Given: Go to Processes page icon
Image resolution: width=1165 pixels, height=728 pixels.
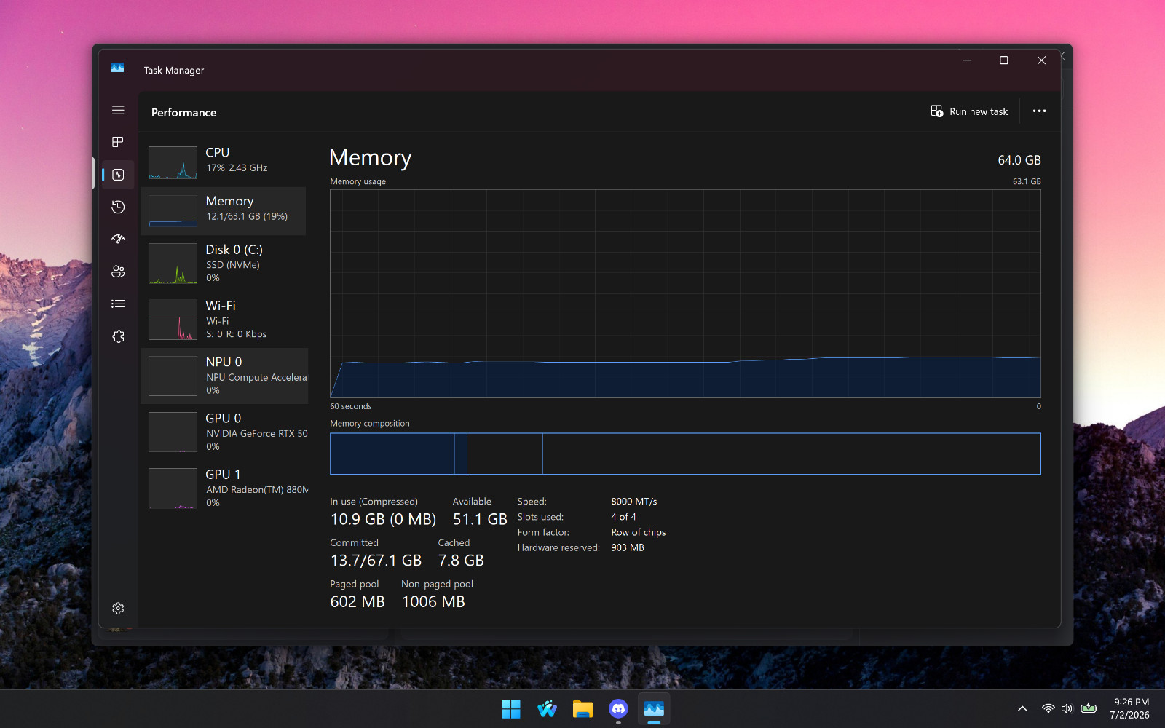Looking at the screenshot, I should (118, 142).
